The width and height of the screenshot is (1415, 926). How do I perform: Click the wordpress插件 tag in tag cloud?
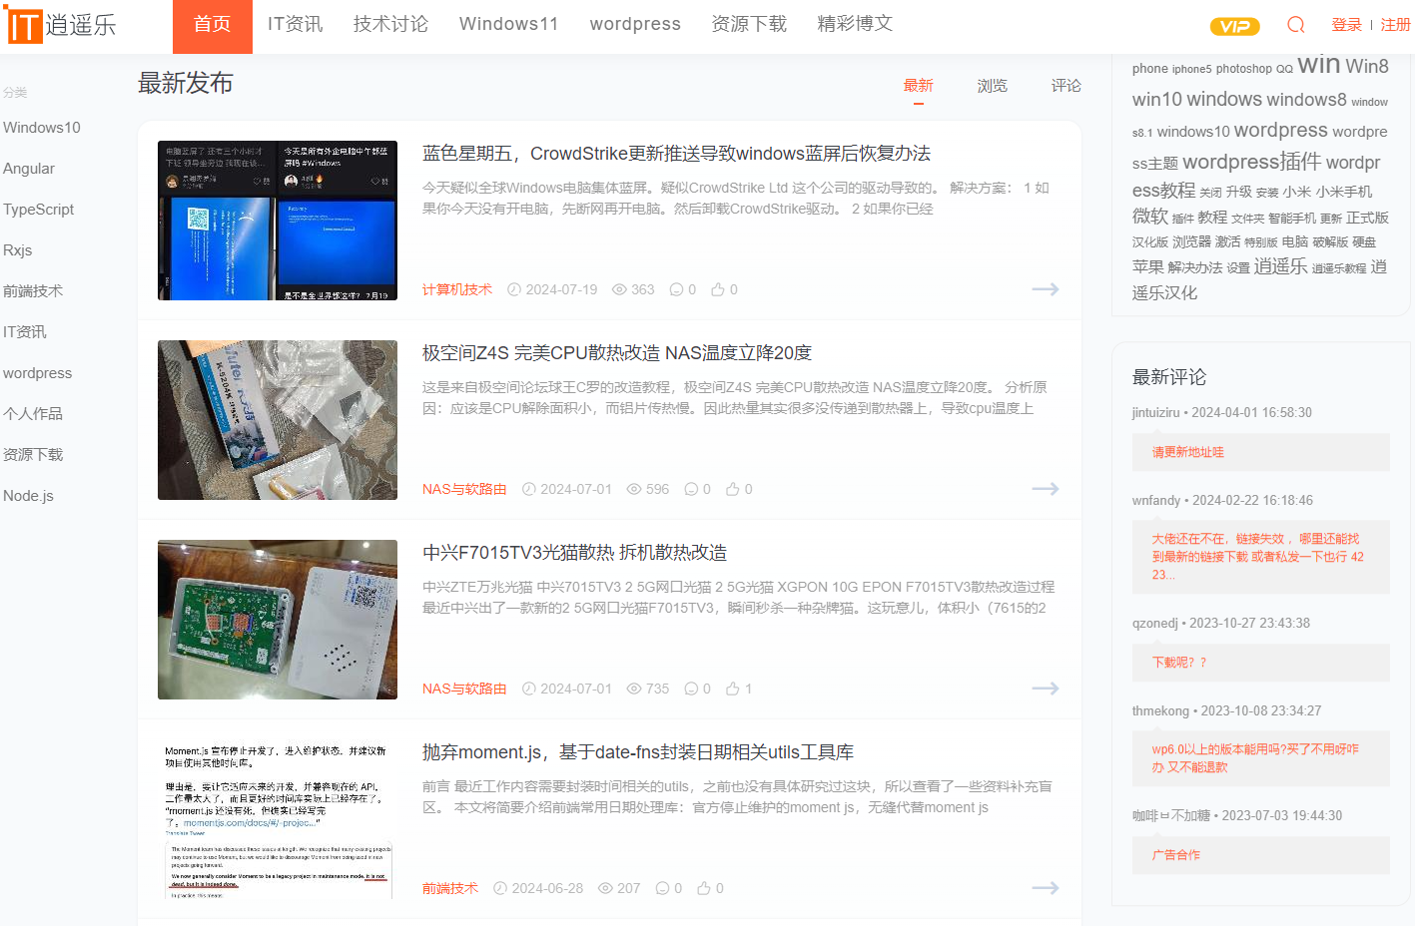(x=1252, y=162)
